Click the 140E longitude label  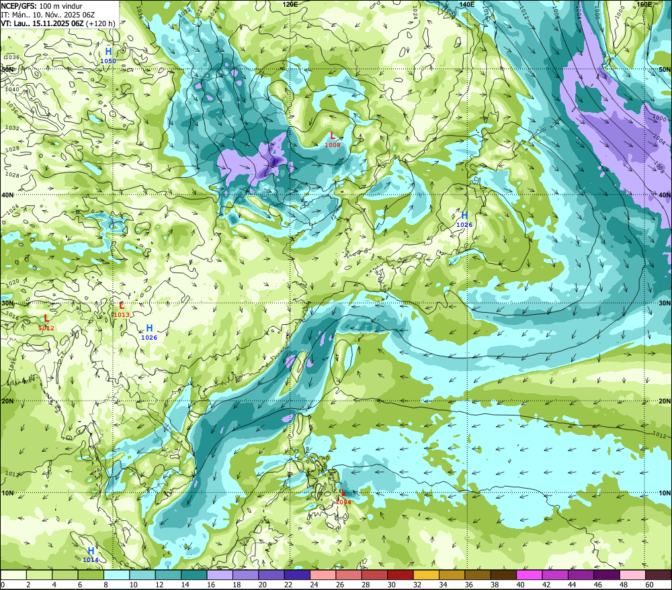(x=467, y=4)
